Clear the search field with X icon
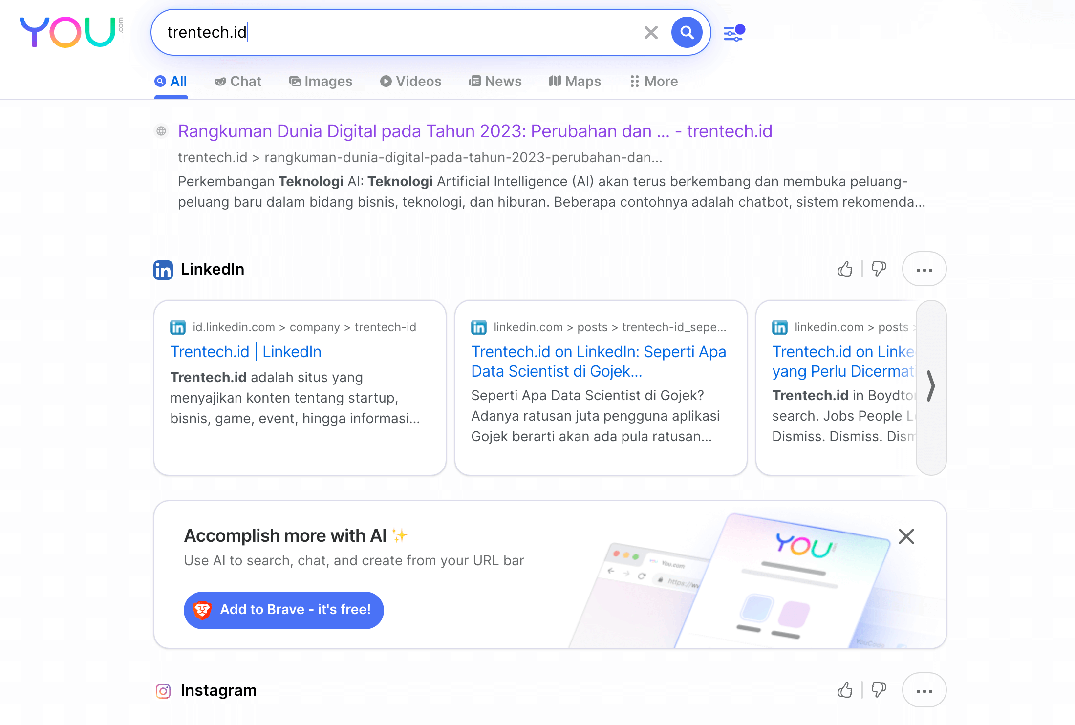This screenshot has width=1075, height=725. pyautogui.click(x=651, y=33)
